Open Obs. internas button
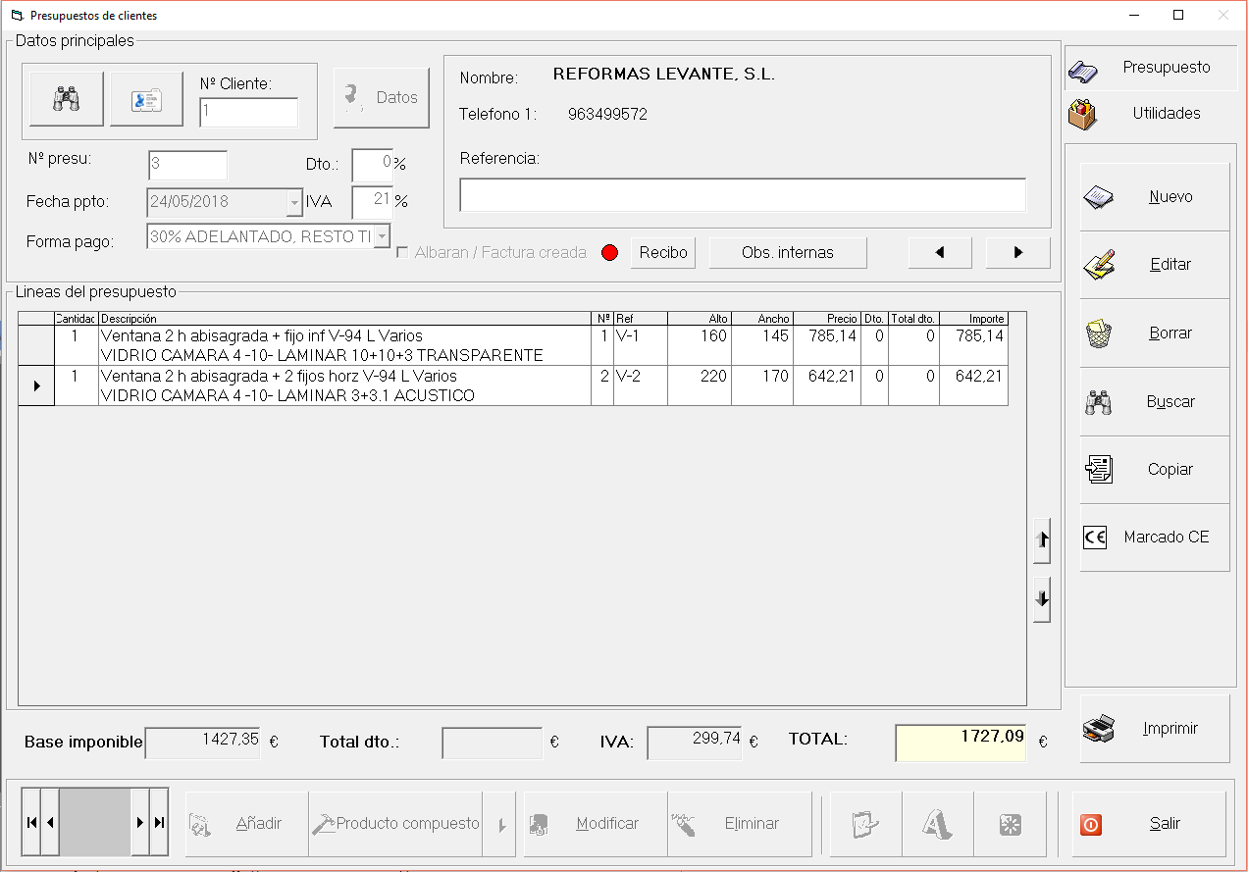Screen dimensions: 1248x872 click(x=787, y=252)
